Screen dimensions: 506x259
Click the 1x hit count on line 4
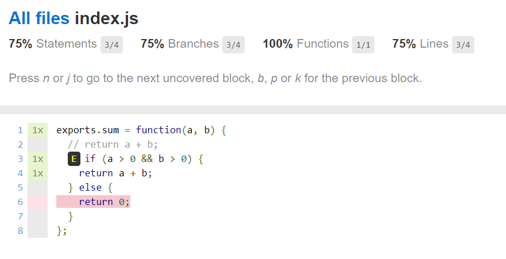point(38,173)
